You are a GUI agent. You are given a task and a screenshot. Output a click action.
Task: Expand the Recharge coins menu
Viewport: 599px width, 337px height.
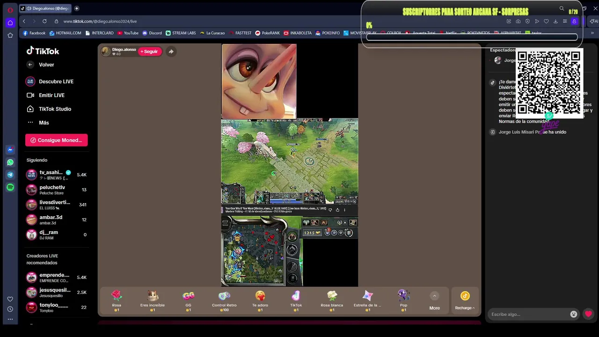465,301
